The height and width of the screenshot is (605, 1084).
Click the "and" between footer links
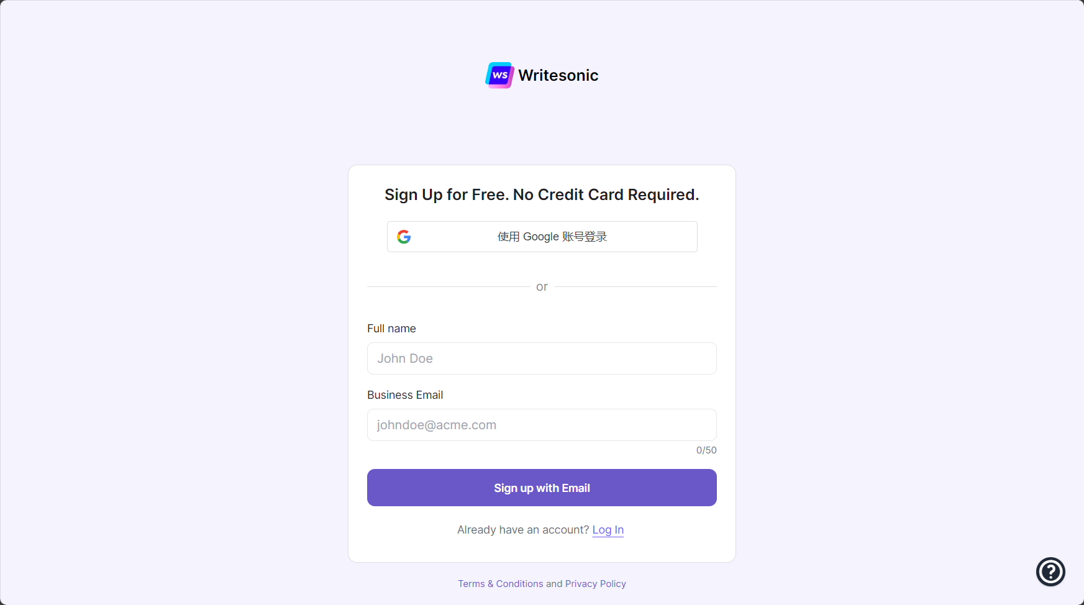[x=554, y=584]
